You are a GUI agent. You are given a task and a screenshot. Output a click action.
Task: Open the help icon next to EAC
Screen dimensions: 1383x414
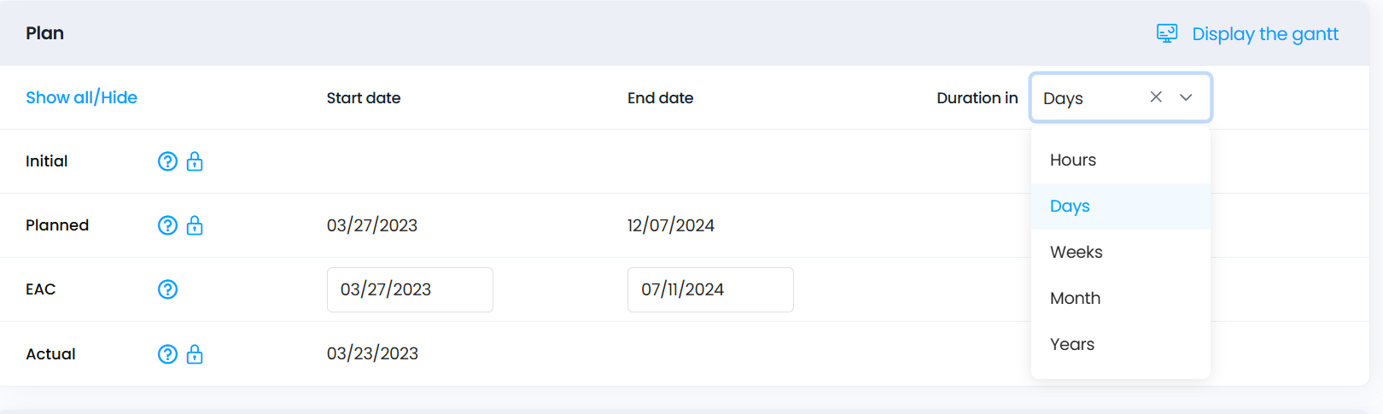(167, 289)
